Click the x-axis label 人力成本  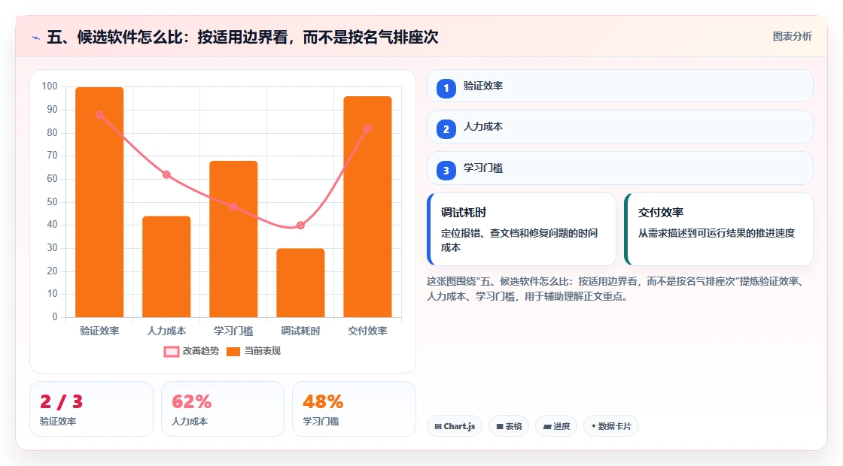tap(166, 331)
